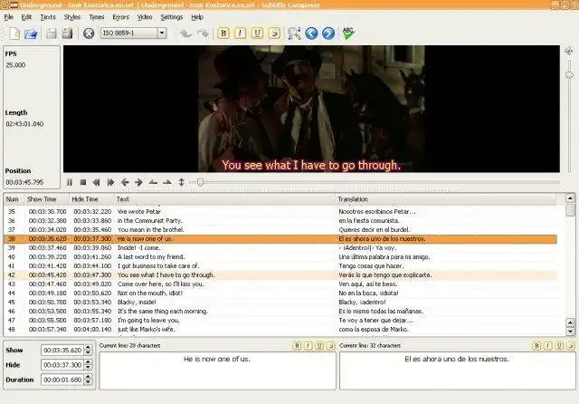Screen dimensions: 579x404
Task: Jump to previous subtitle line arrow
Action: 125,182
